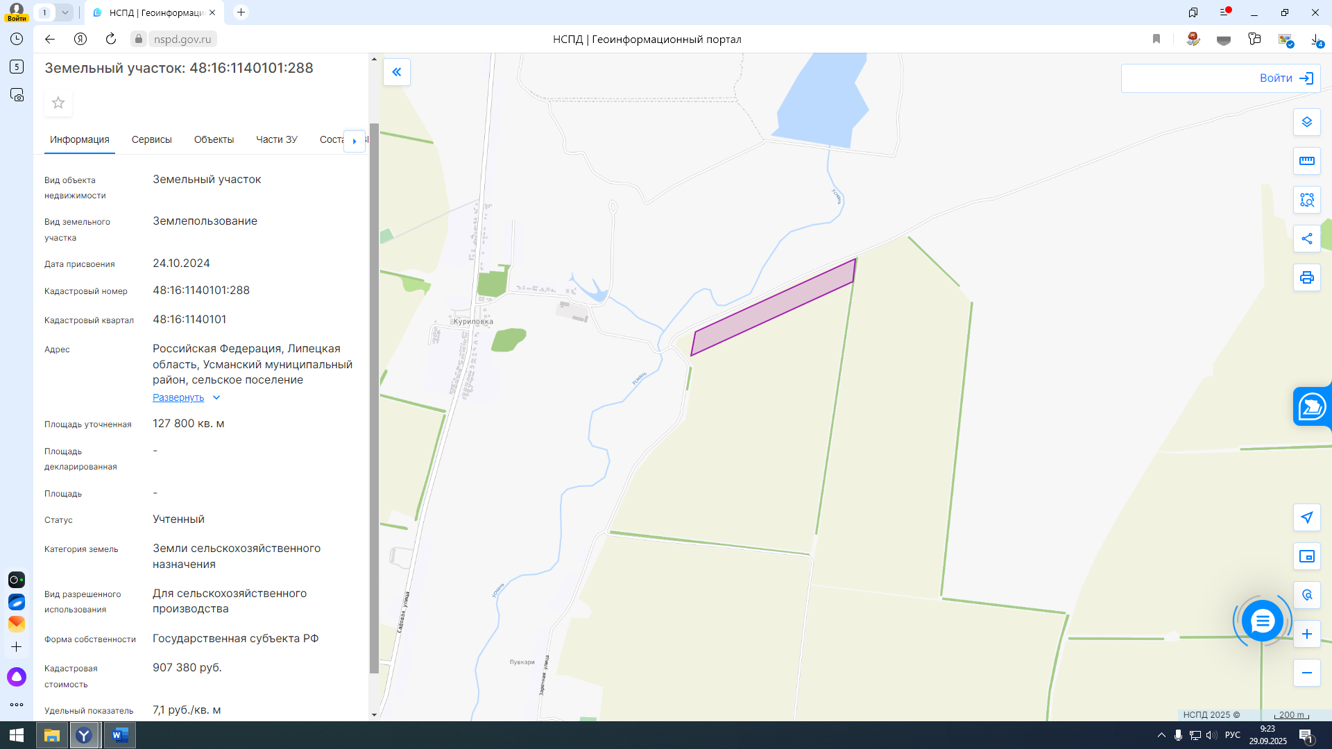This screenshot has width=1332, height=749.
Task: Open the Части ЗУ tab
Action: tap(276, 139)
